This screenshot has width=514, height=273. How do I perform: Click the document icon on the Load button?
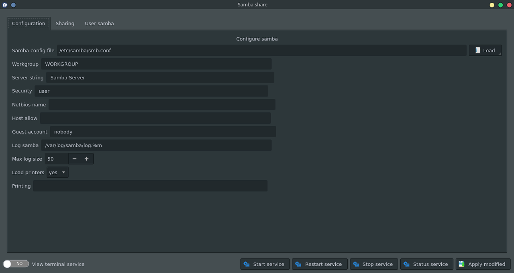(477, 50)
